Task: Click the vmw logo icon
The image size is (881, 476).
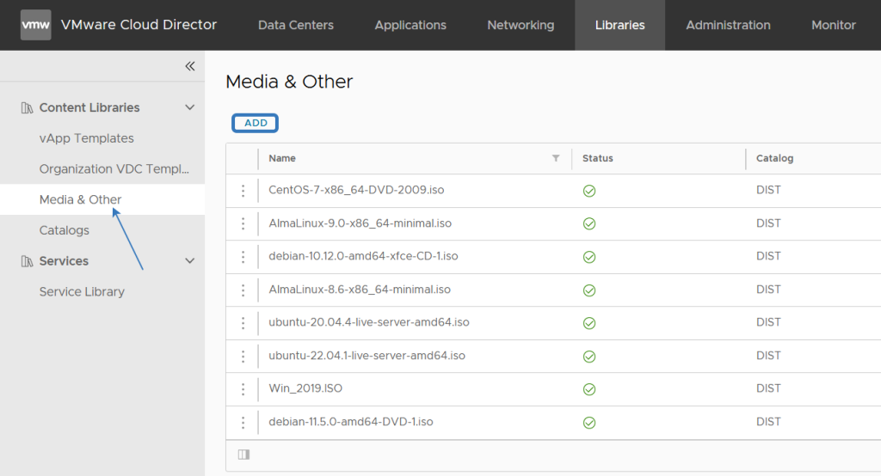Action: [35, 25]
